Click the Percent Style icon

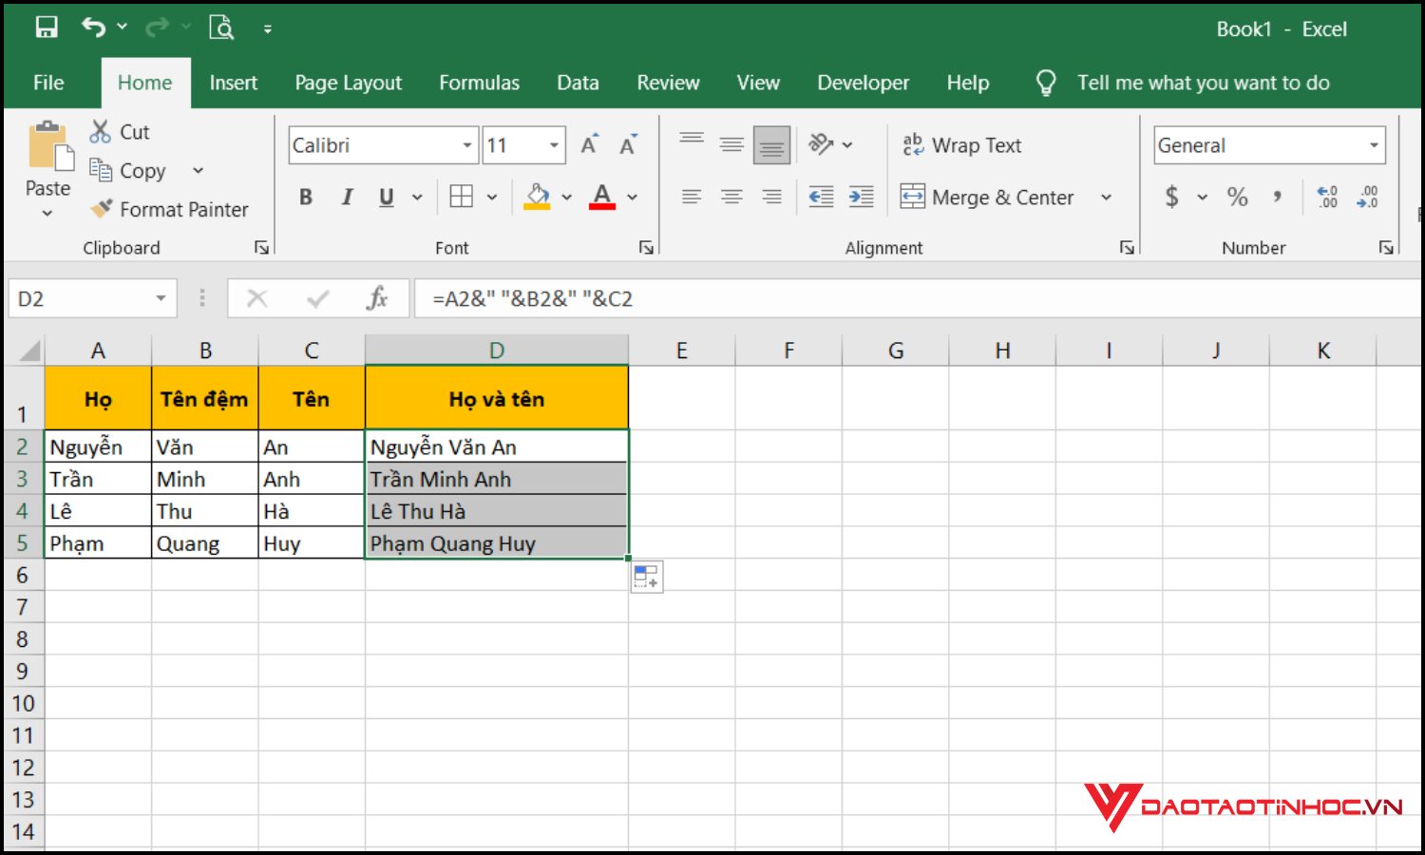tap(1237, 197)
